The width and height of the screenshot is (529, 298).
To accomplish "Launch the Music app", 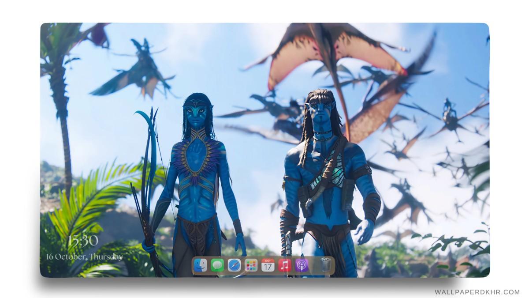I will [x=285, y=265].
